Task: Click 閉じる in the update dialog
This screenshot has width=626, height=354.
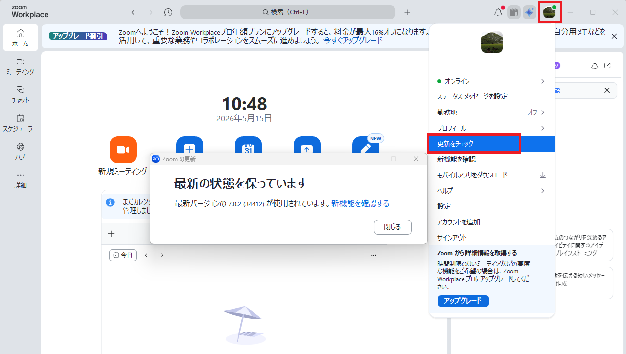Action: click(393, 227)
